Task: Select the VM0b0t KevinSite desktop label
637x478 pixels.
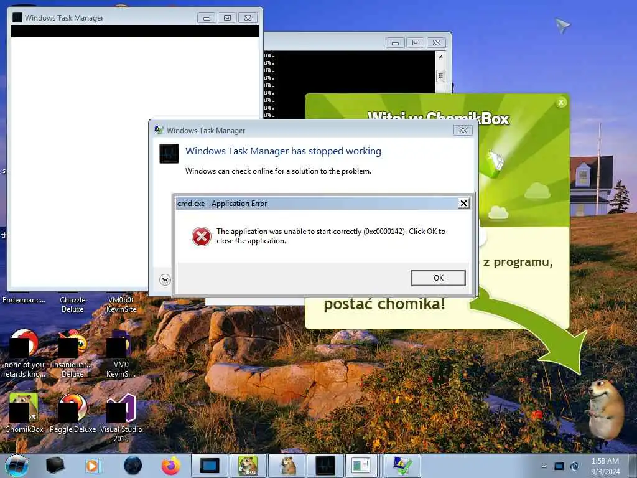Action: pos(121,304)
